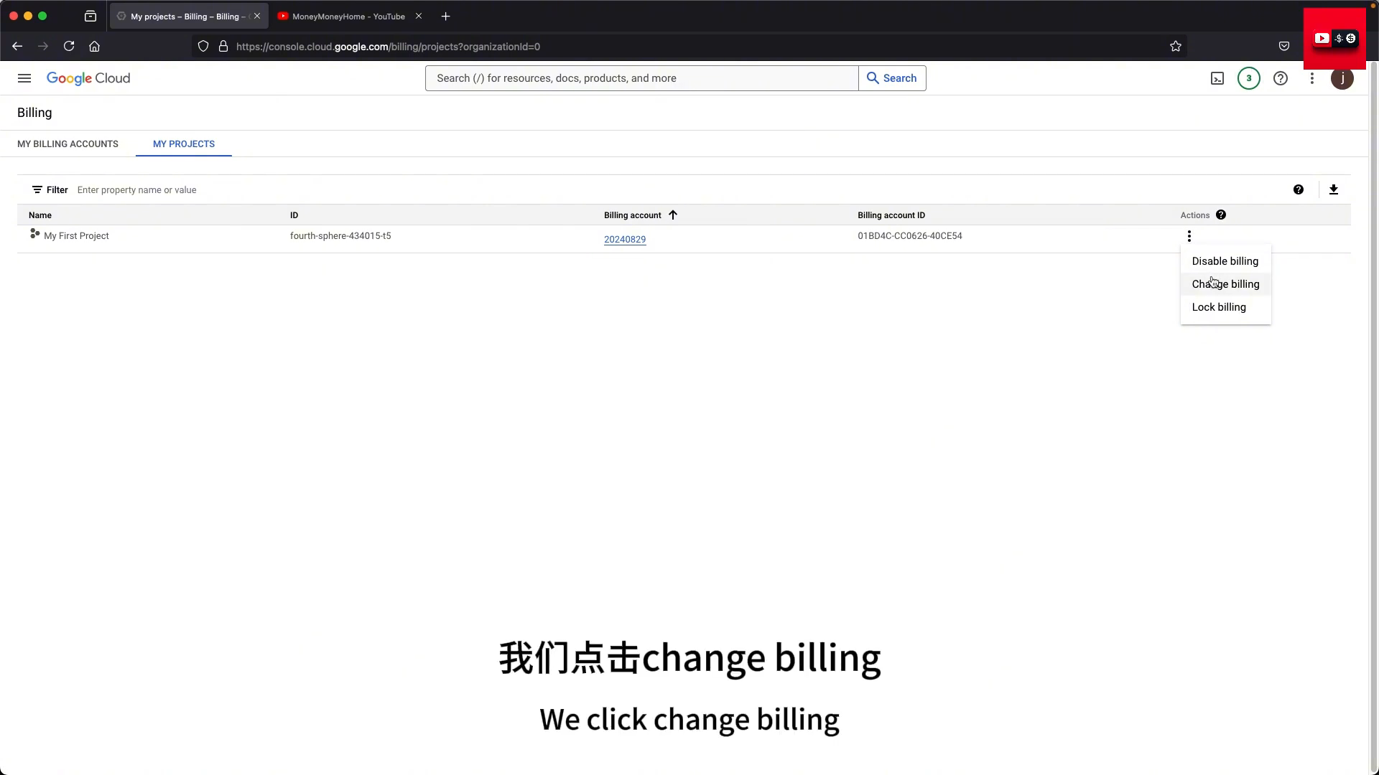Click the shield tracking protection icon
The width and height of the screenshot is (1379, 775).
point(203,46)
